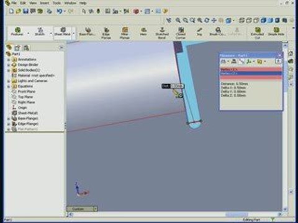298x223 pixels.
Task: Open the Insert menu
Action: [x=45, y=3]
